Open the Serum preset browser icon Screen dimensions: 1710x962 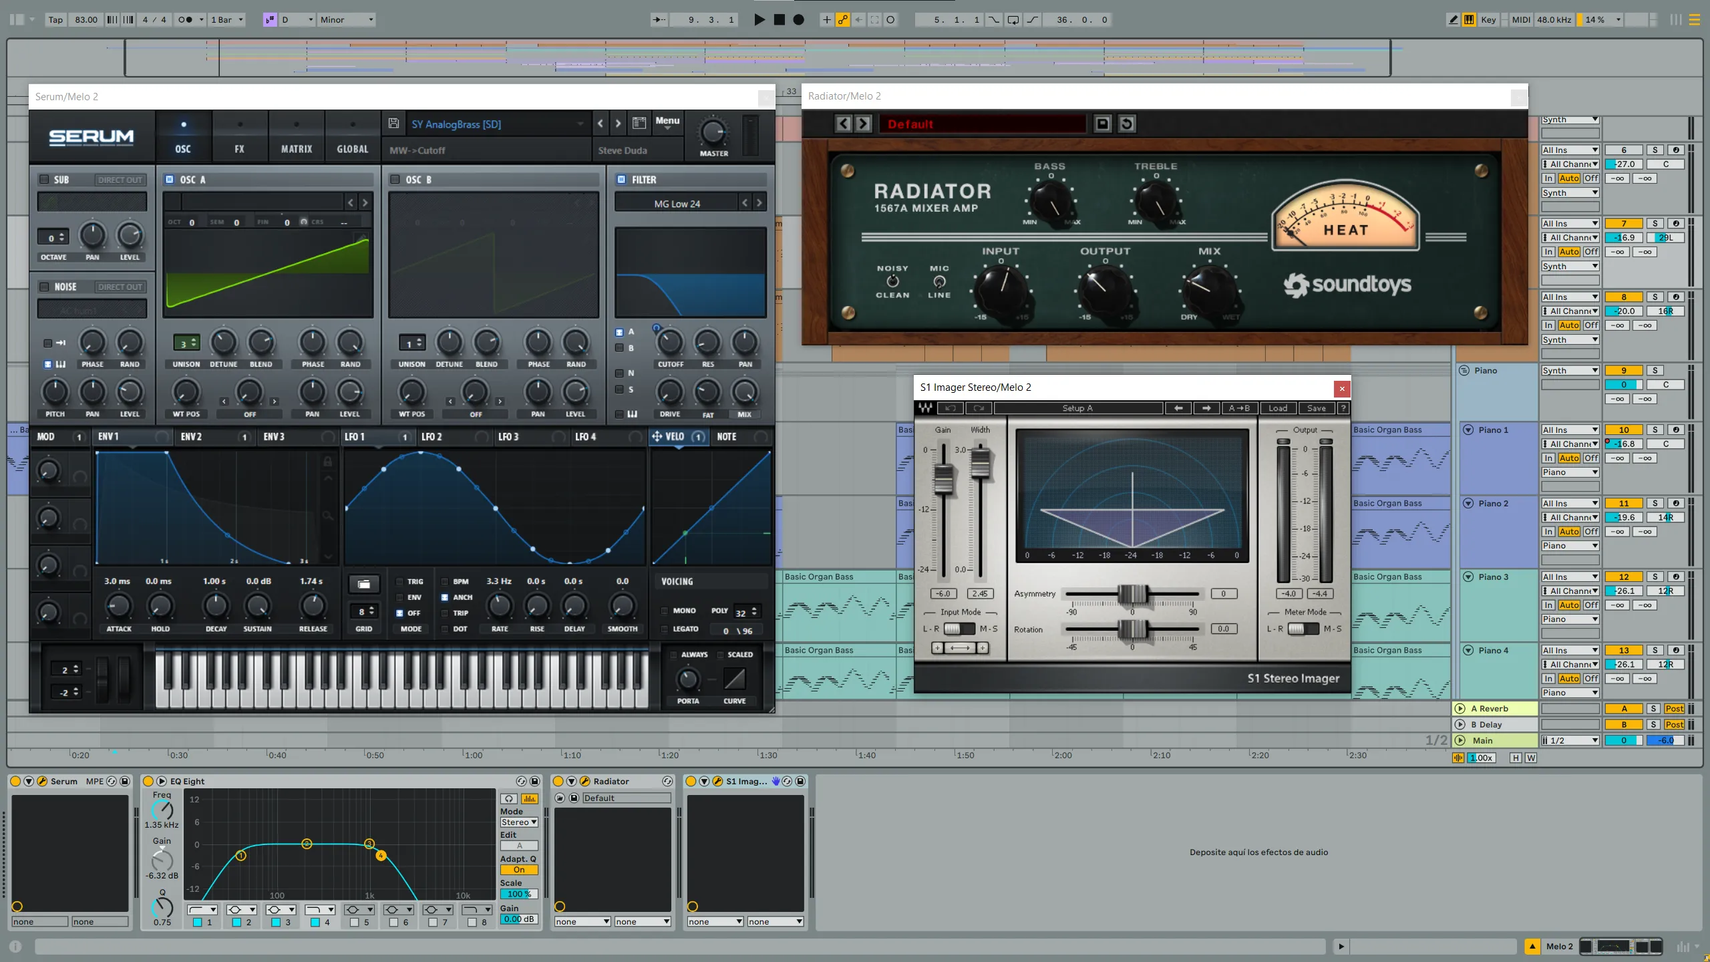(639, 124)
